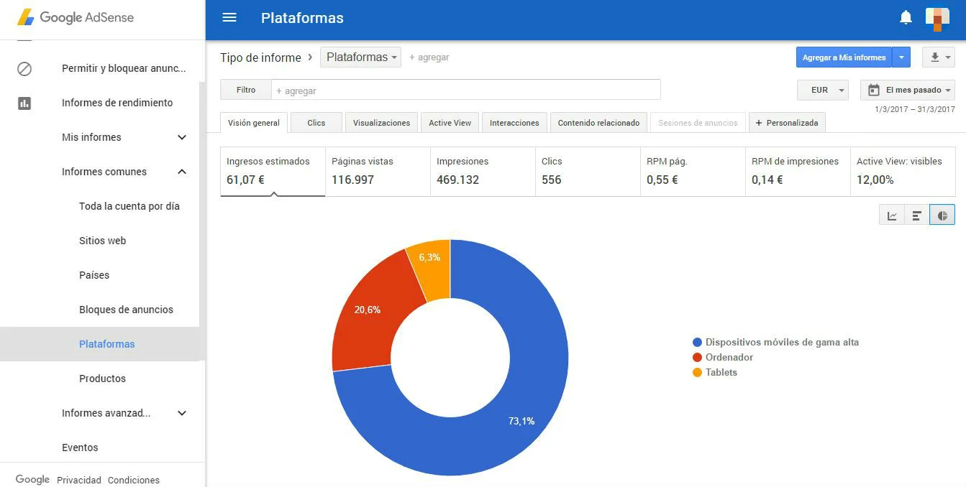Open the Plataformas report type dropdown
This screenshot has height=487, width=966.
[x=362, y=57]
